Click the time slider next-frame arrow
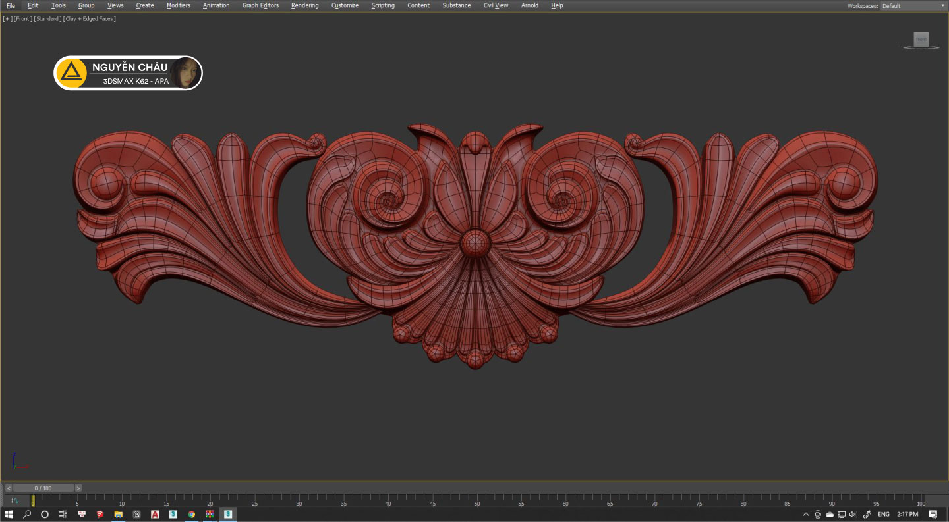The height and width of the screenshot is (522, 949). pyautogui.click(x=78, y=488)
